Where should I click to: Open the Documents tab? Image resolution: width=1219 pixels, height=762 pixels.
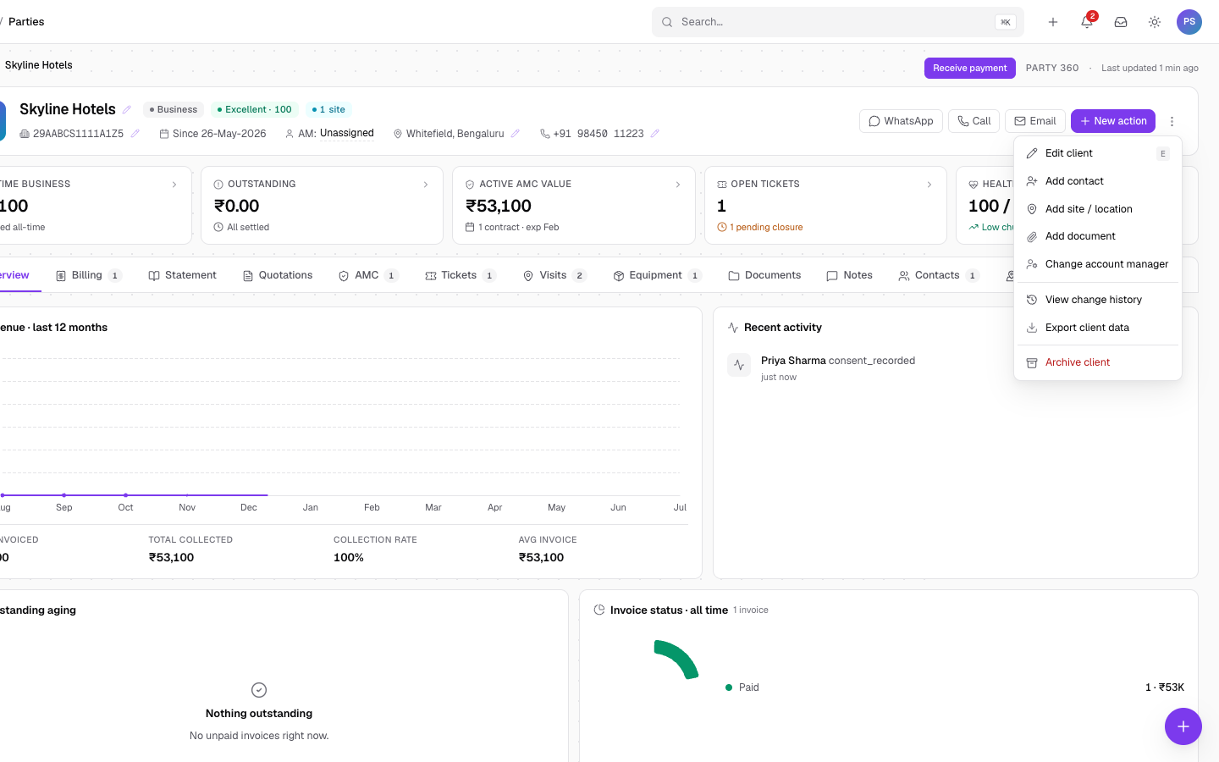pos(764,275)
